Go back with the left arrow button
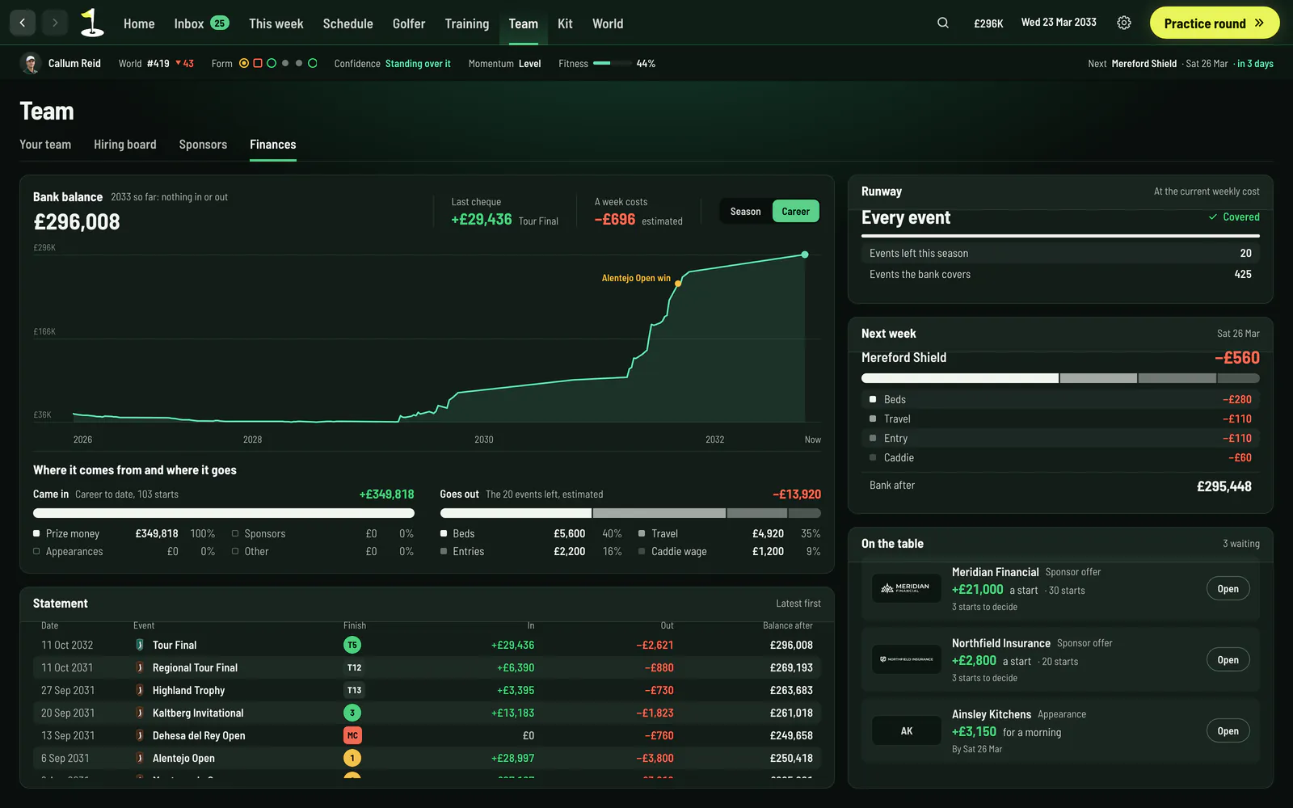The width and height of the screenshot is (1293, 808). click(23, 23)
